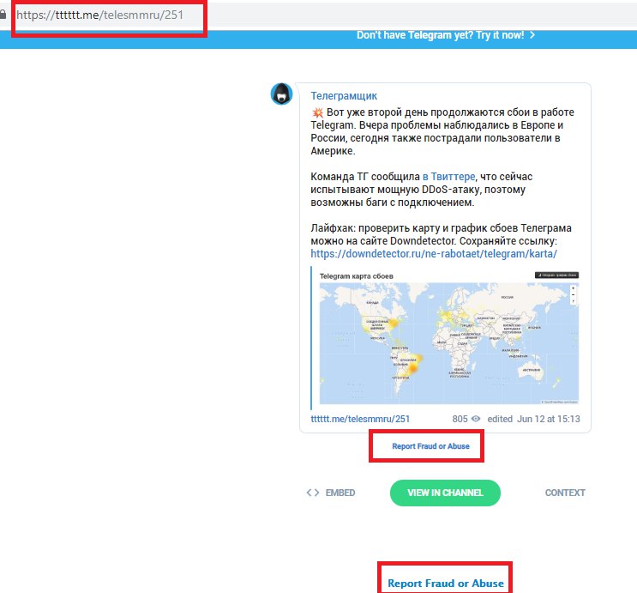Open the downdetector.ru Telegram karta link
The height and width of the screenshot is (593, 637).
coord(434,254)
